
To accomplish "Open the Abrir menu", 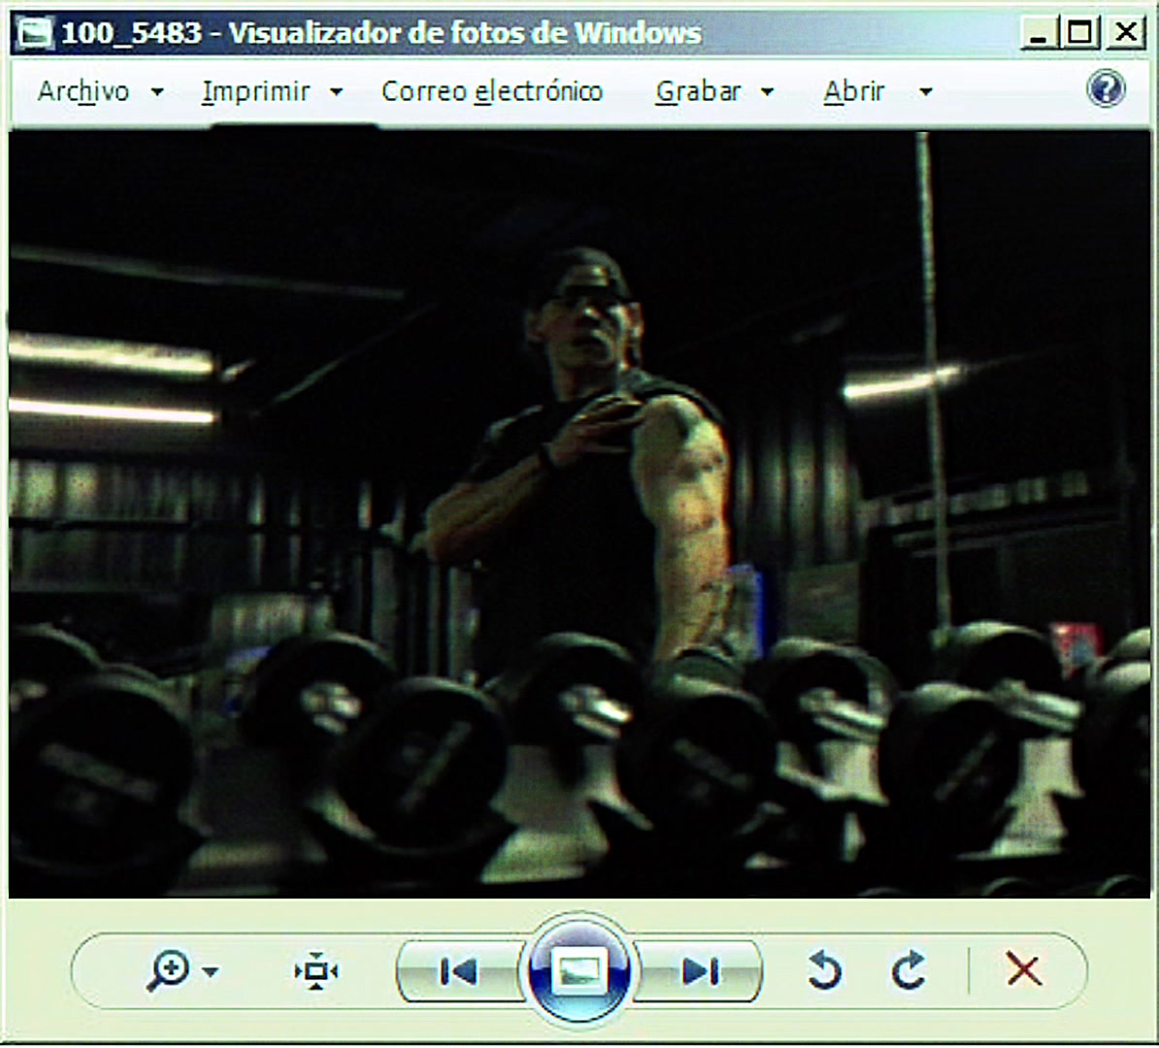I will click(854, 91).
